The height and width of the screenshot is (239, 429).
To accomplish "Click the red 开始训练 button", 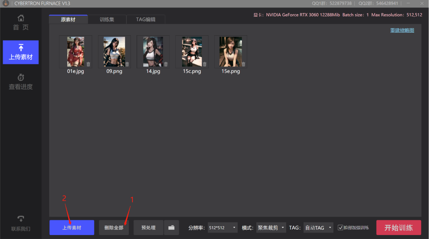I will (399, 228).
